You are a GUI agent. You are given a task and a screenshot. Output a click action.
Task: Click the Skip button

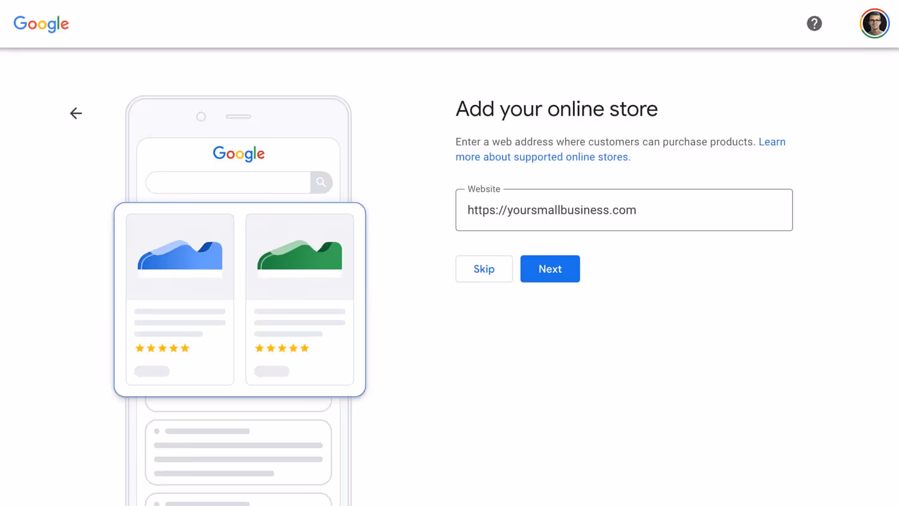tap(484, 269)
